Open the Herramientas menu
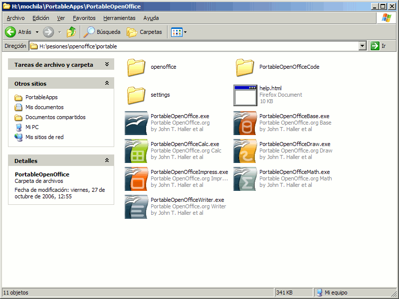Image resolution: width=399 pixels, height=299 pixels. click(x=119, y=18)
